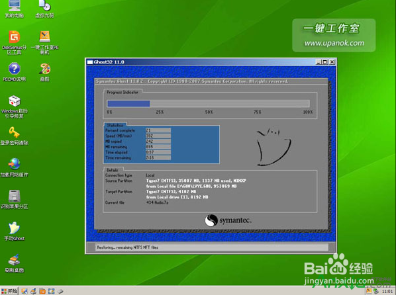Click the Current file name text
Screen dimensions: 396x295
(x=157, y=202)
